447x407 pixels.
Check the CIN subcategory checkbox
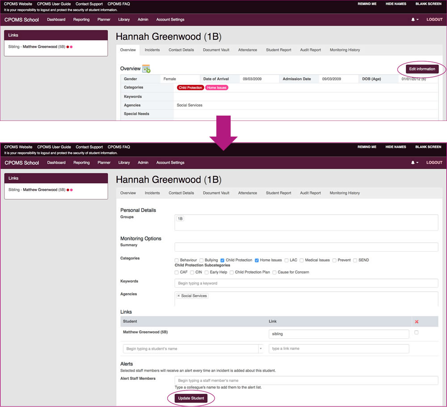pos(192,272)
